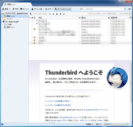Click the thread column header icon
Viewport: 133px width, 127px height.
point(30,18)
